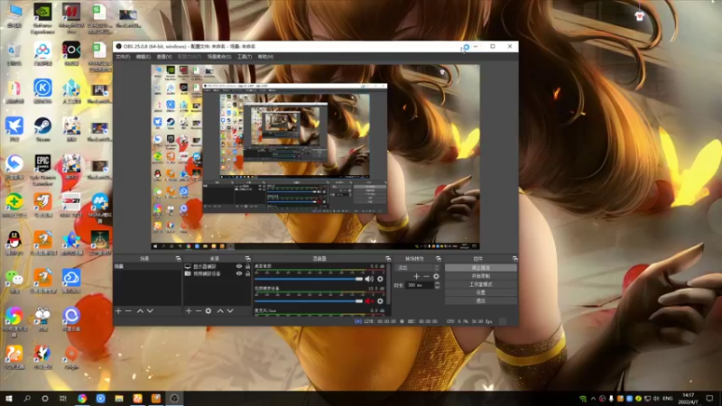Open Settings from Controls panel
This screenshot has height=406, width=722.
click(481, 292)
